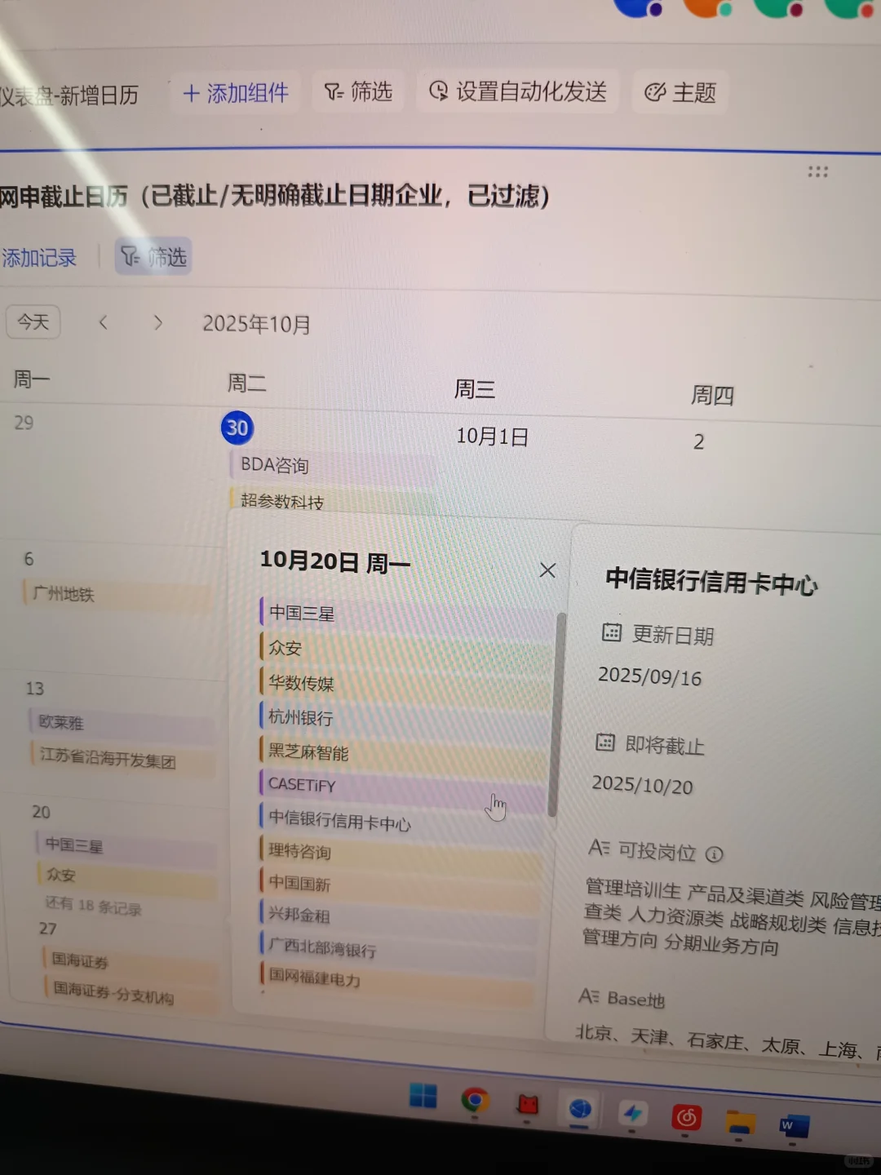This screenshot has width=881, height=1175.
Task: Open the 主题 theme picker
Action: pos(680,92)
